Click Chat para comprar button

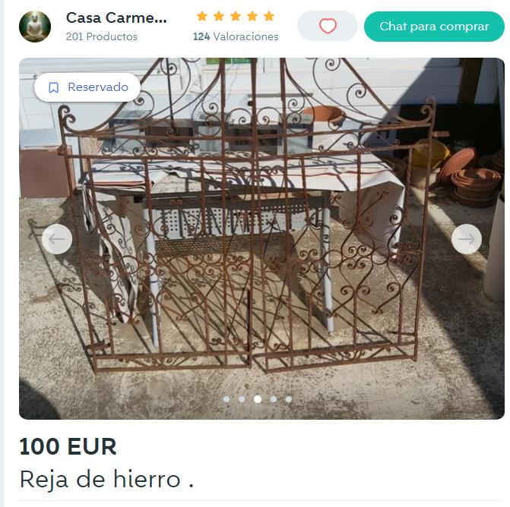pyautogui.click(x=434, y=27)
